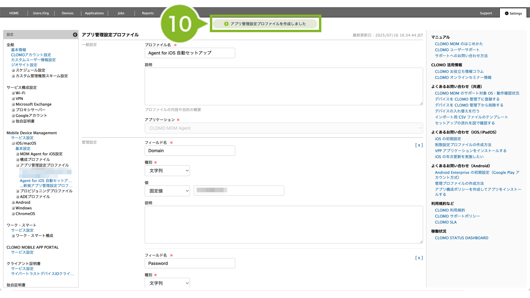530x298 pixels.
Task: Open the Settings gear tab
Action: coord(513,13)
